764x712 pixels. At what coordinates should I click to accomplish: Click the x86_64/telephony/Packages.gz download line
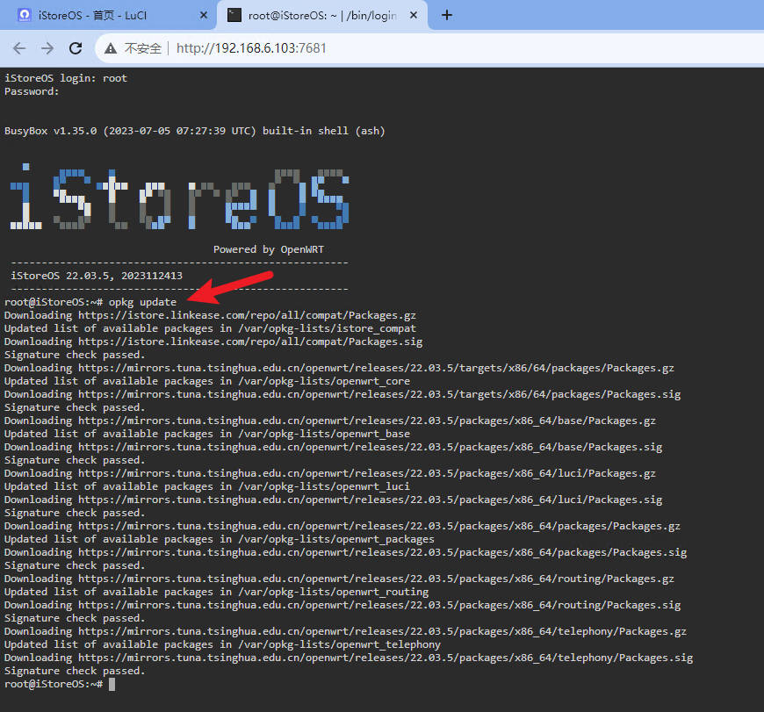pos(345,630)
